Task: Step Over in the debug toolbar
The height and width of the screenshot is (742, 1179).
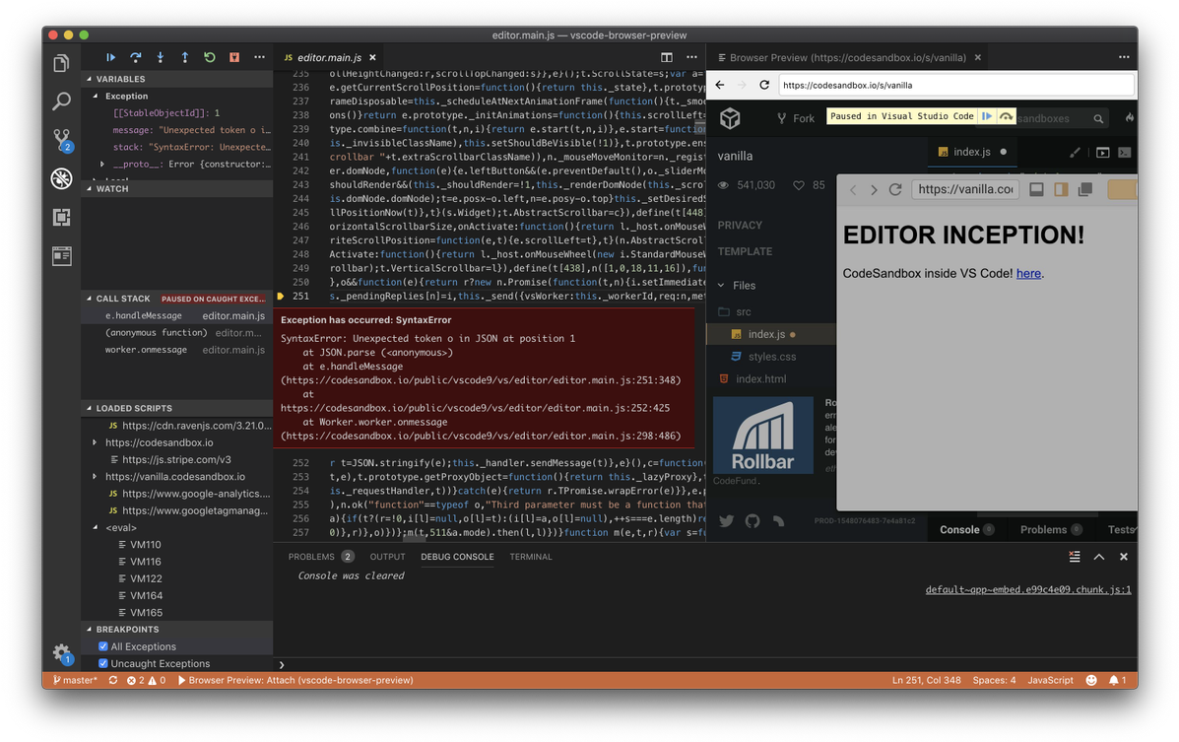Action: pos(135,57)
